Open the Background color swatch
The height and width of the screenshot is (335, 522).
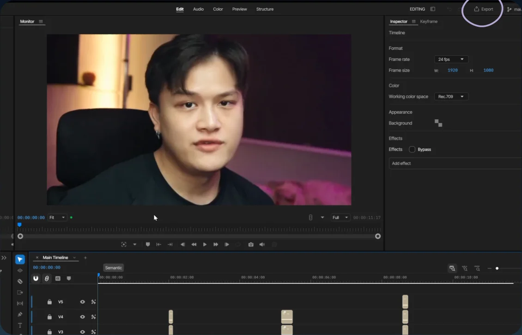click(x=438, y=123)
